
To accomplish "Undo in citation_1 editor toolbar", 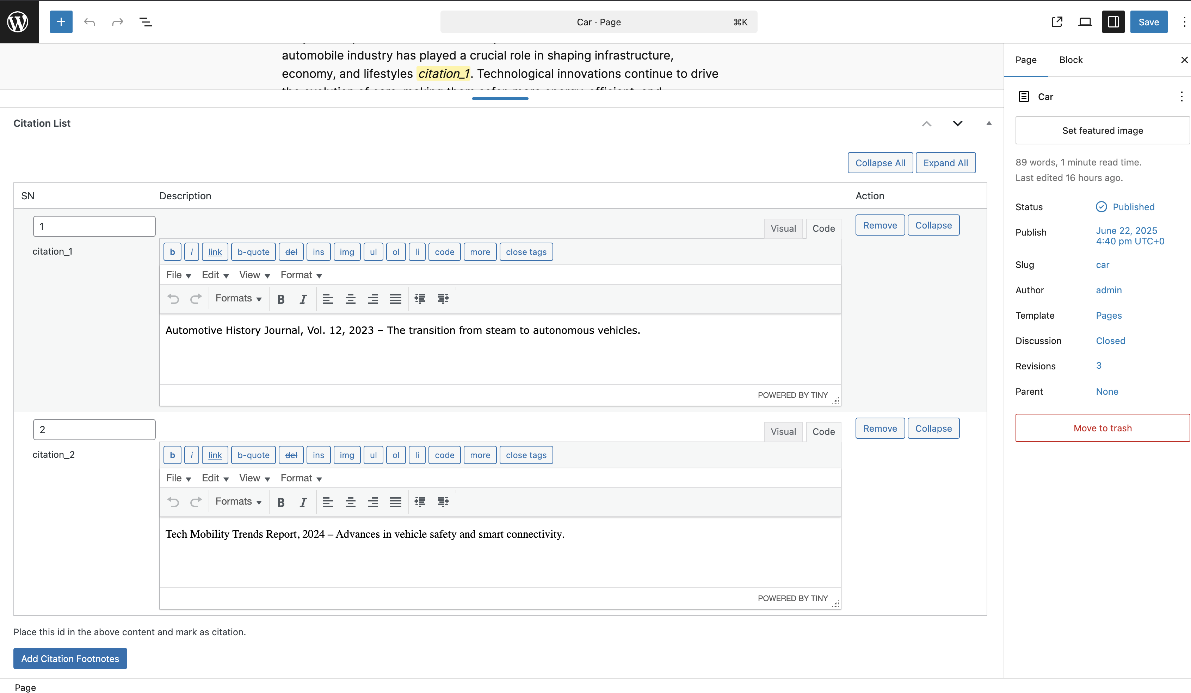I will coord(173,299).
